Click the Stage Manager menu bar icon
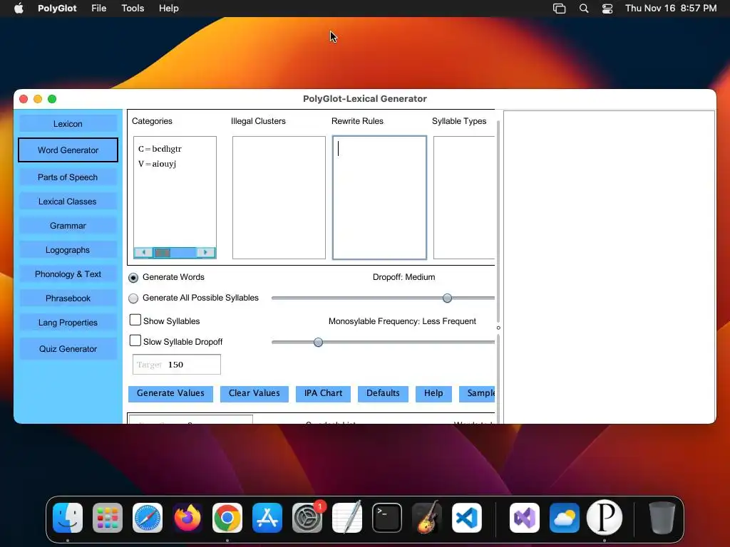Image resolution: width=730 pixels, height=547 pixels. pyautogui.click(x=559, y=9)
